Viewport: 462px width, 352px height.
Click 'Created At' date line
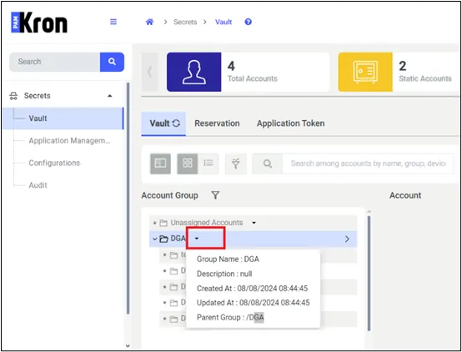[x=252, y=289]
